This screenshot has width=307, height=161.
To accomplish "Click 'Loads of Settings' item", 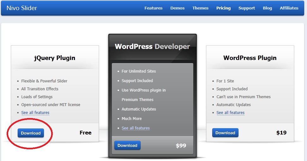I will tap(37, 97).
